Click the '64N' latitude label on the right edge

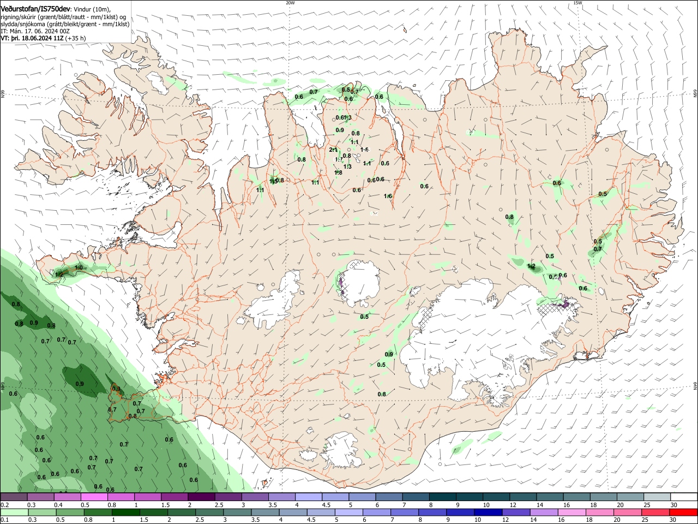tap(695, 386)
